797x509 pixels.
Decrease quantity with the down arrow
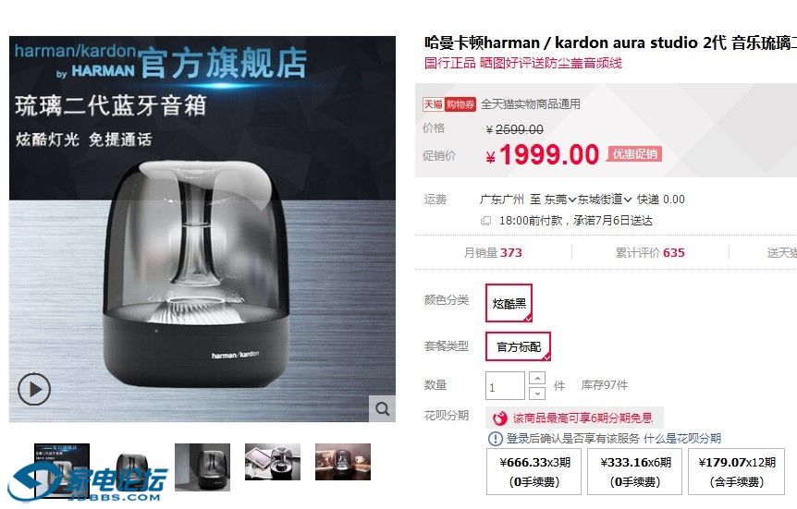537,394
